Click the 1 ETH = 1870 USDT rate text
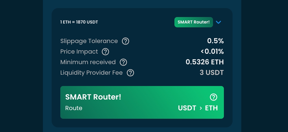Viewport: 288px width, 132px height. click(79, 22)
